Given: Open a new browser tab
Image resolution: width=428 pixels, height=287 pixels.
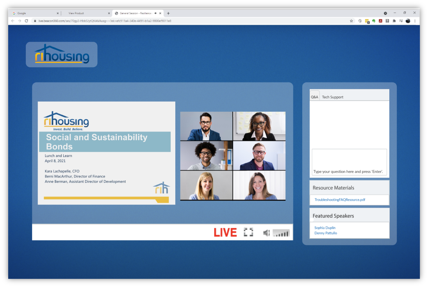Looking at the screenshot, I should click(x=168, y=13).
